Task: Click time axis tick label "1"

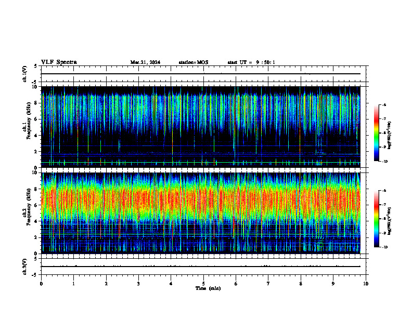Action: click(x=73, y=284)
